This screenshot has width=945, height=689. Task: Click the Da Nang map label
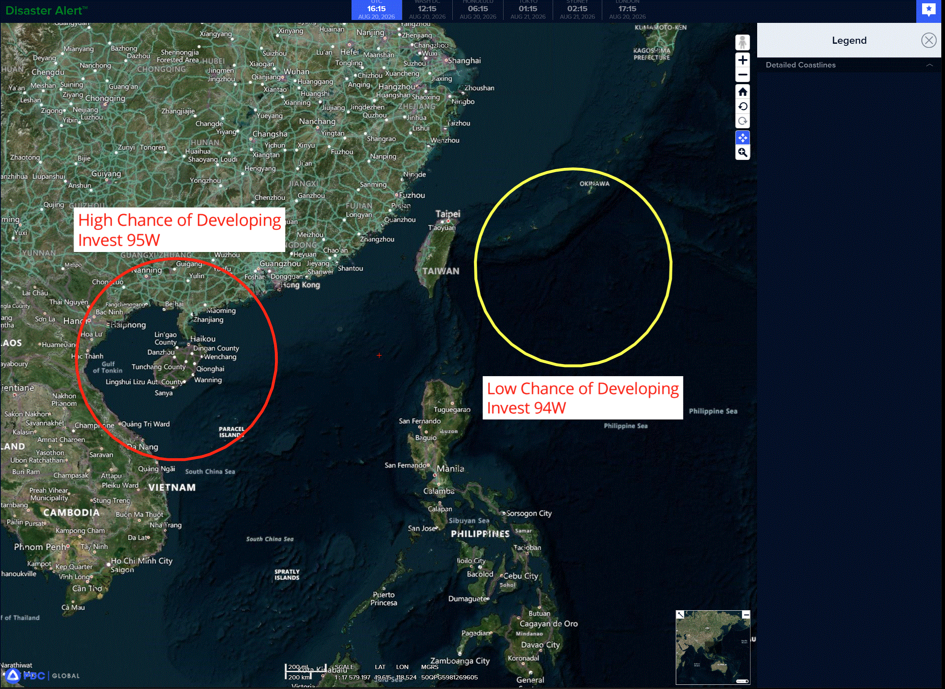coord(142,447)
